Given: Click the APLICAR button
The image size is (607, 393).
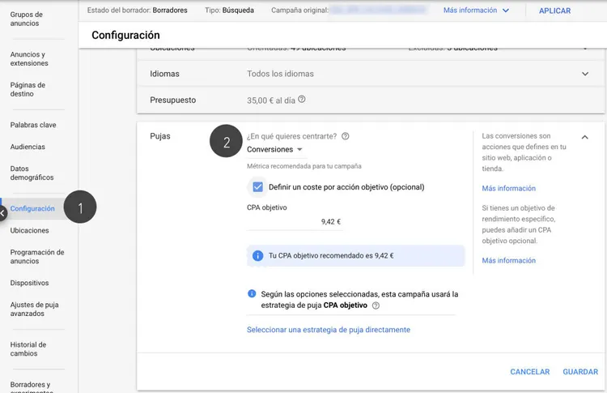Looking at the screenshot, I should tap(554, 11).
